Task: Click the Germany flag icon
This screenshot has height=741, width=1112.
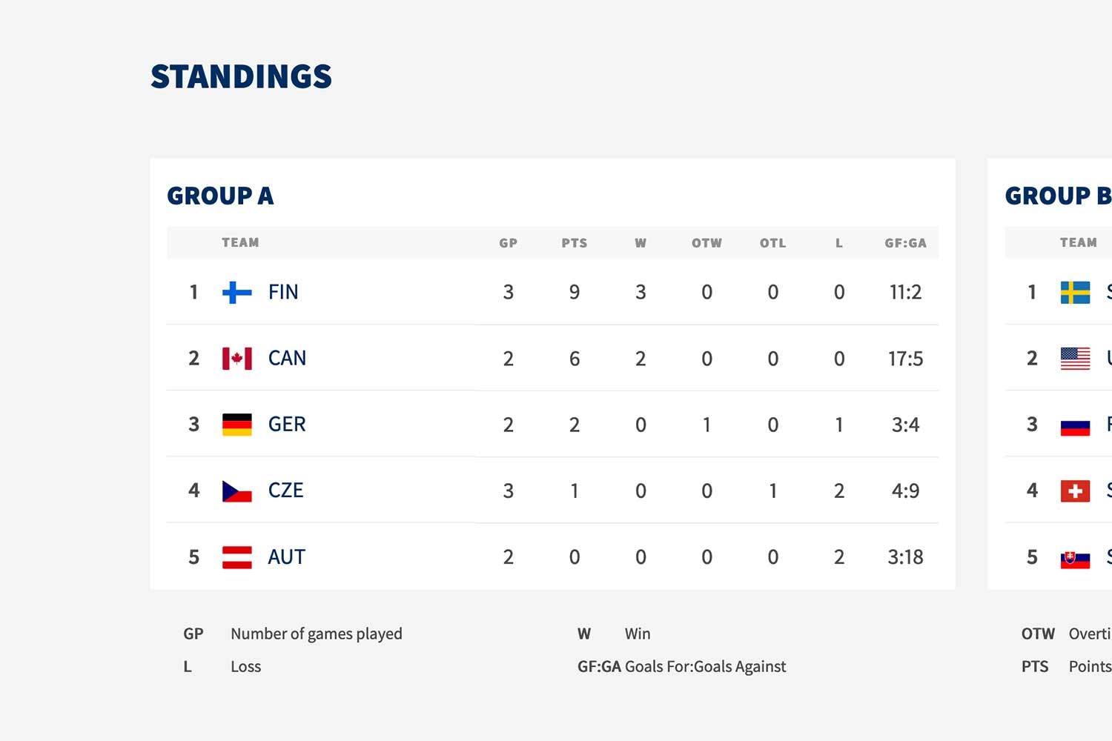Action: tap(237, 425)
